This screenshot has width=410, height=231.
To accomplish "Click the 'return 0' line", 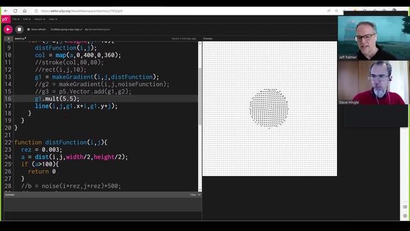I will coord(42,171).
